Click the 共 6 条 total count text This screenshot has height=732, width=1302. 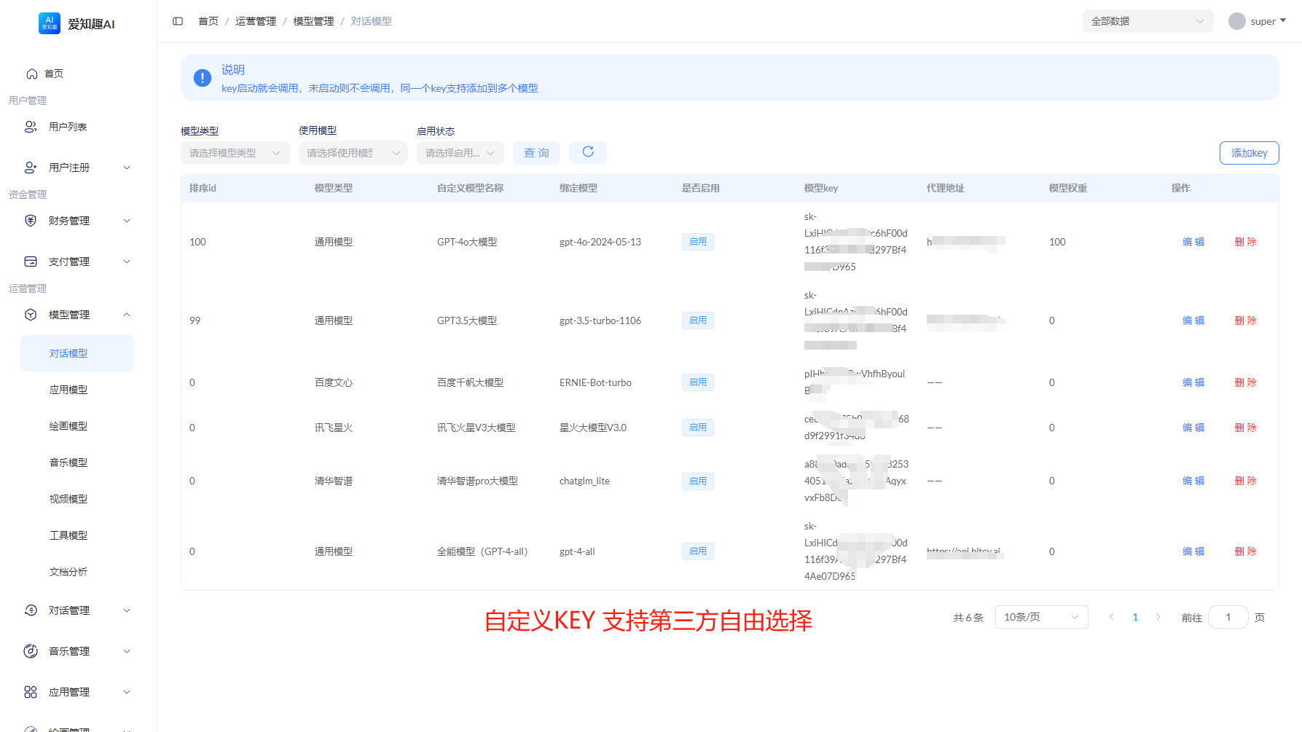(968, 618)
